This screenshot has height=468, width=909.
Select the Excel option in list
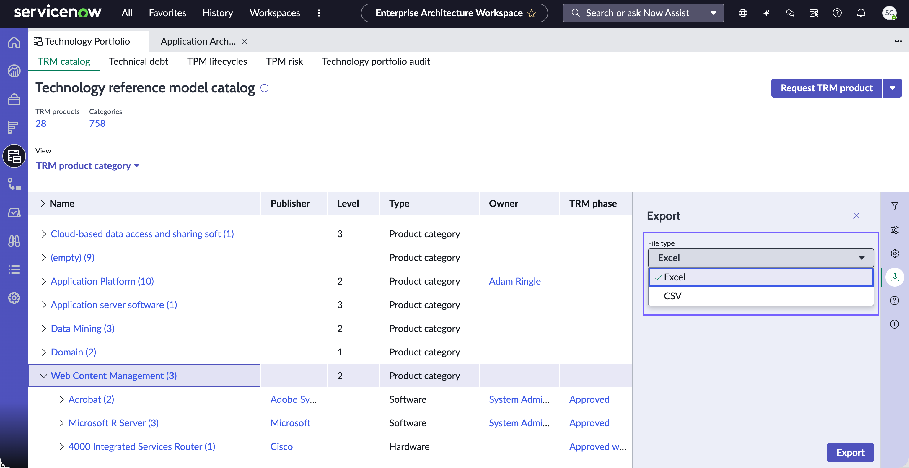point(761,277)
